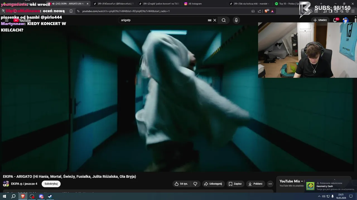Click the YouTube search magnifier button

[x=224, y=20]
